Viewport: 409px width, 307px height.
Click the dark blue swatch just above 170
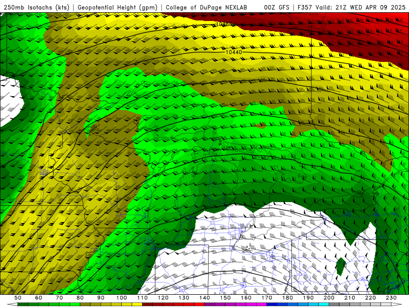pyautogui.click(x=272, y=304)
